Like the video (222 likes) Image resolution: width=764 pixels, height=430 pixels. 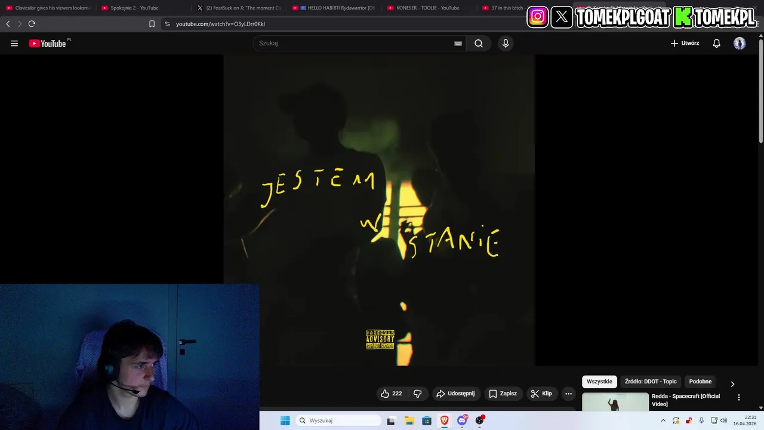tap(392, 394)
